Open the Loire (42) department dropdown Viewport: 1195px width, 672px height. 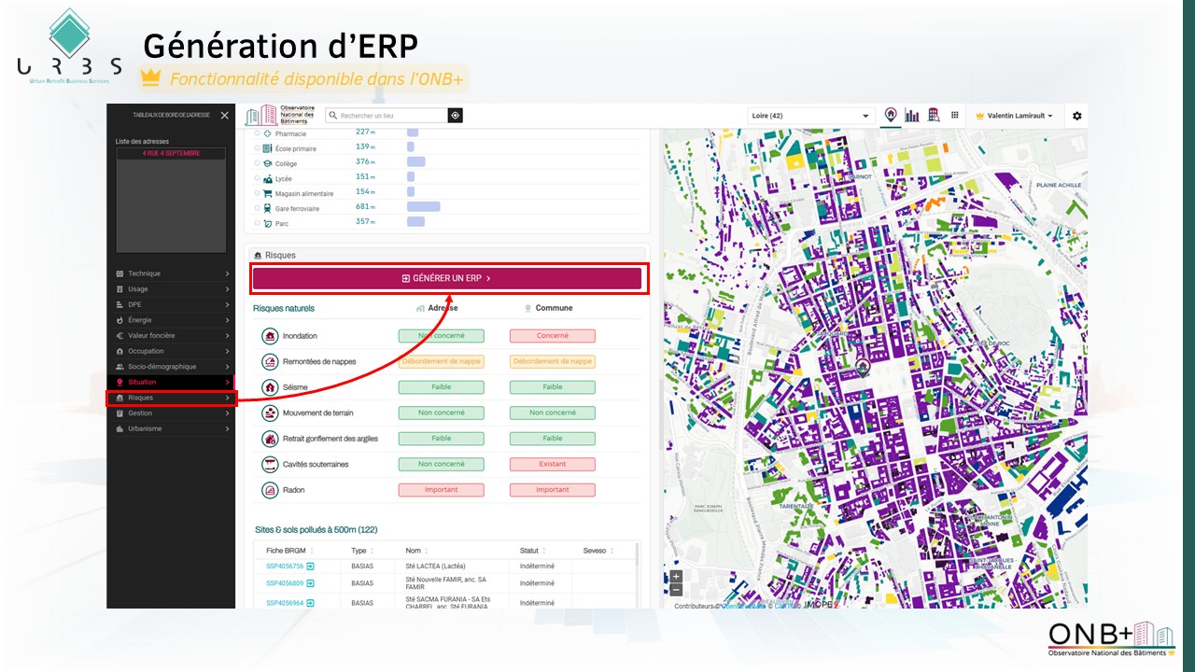click(x=810, y=116)
